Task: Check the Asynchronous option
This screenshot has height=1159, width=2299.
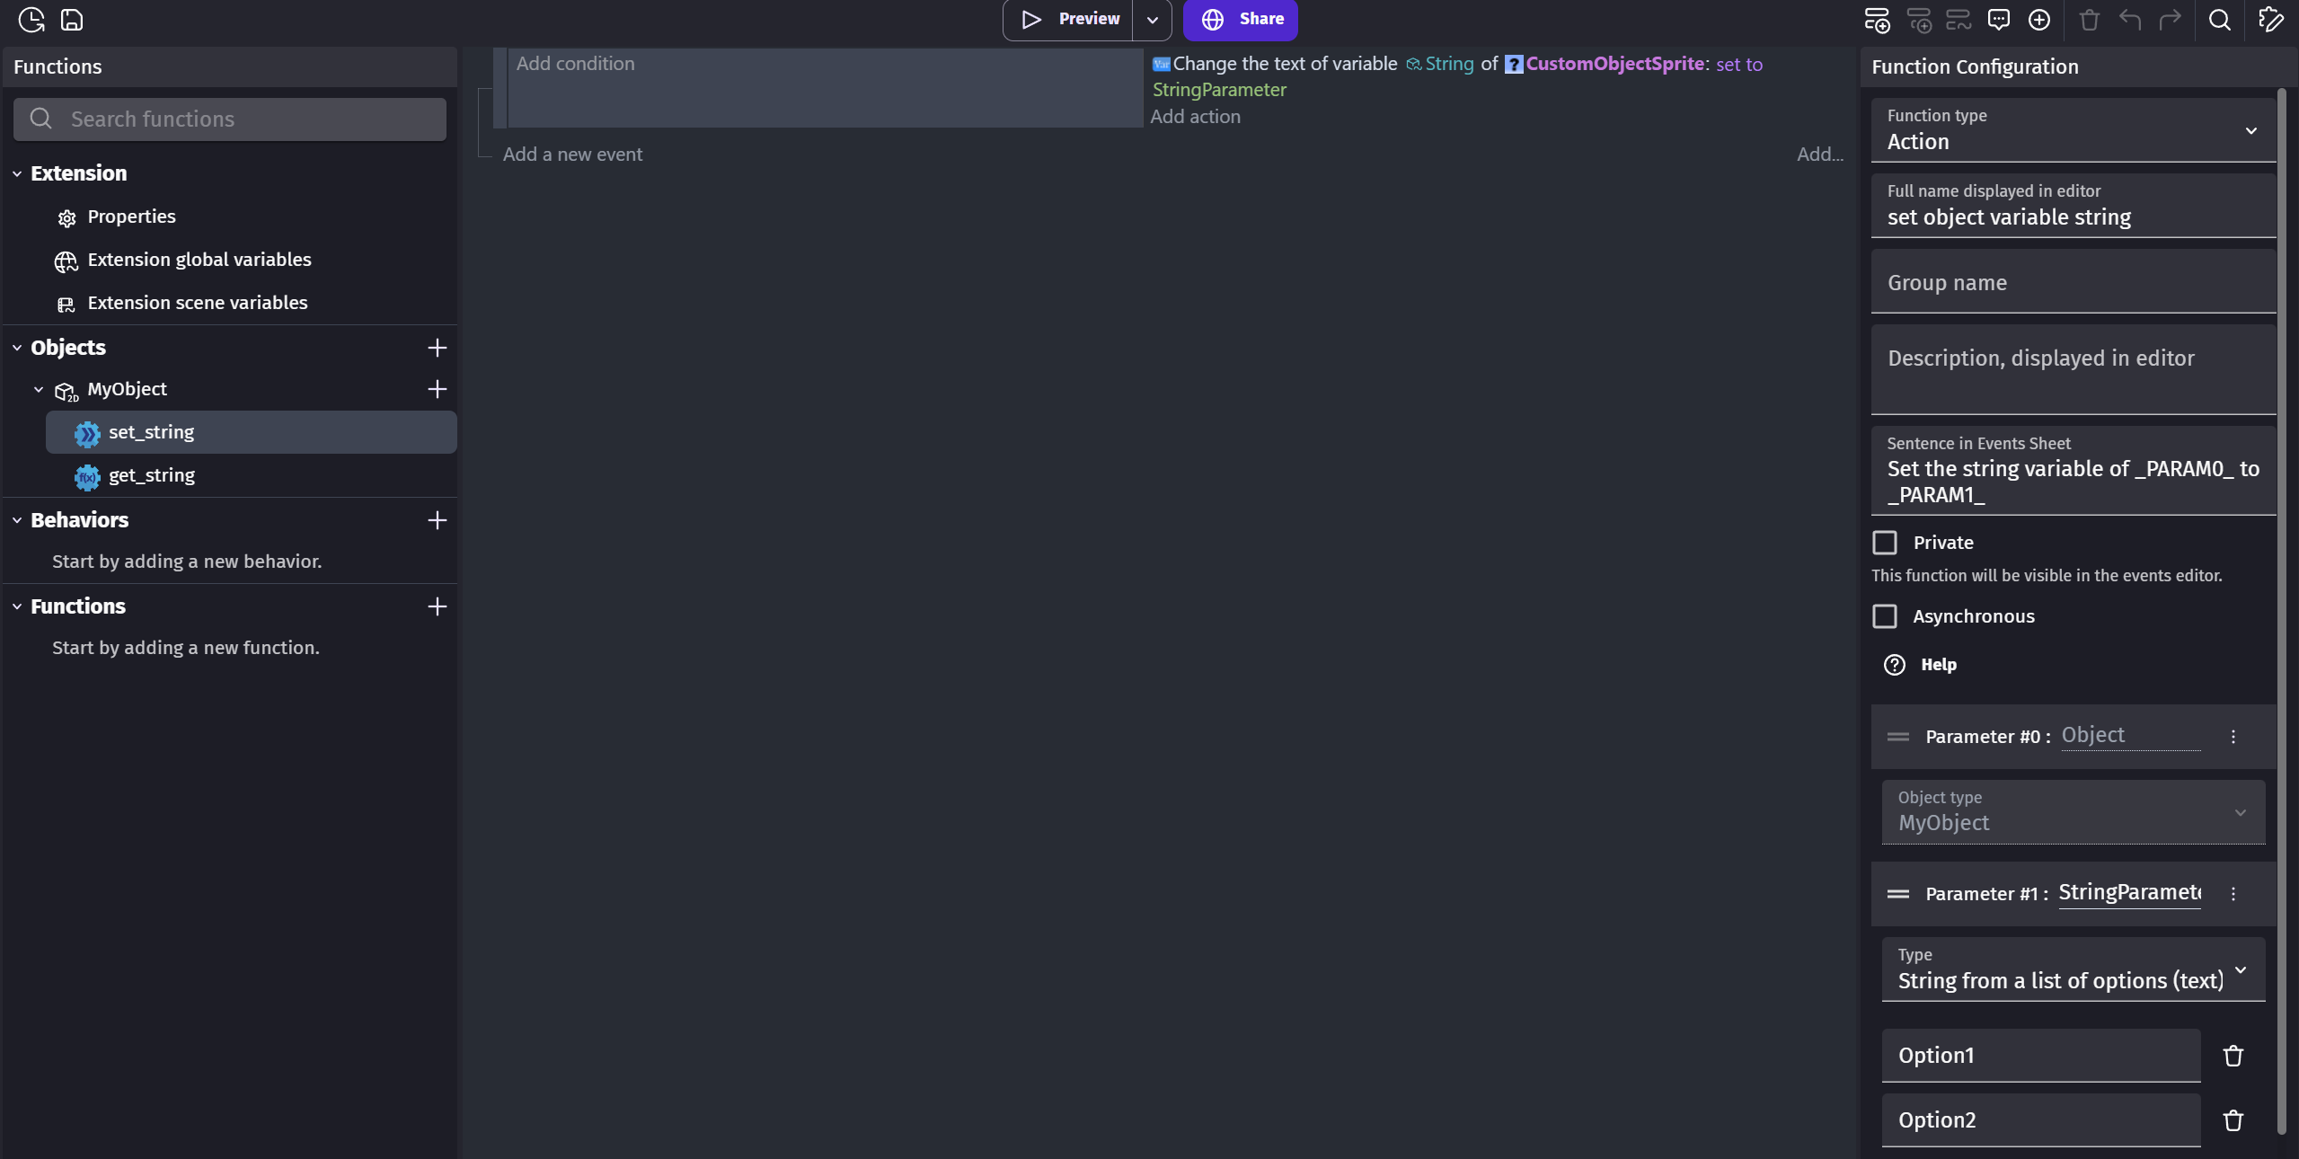Action: [1887, 616]
